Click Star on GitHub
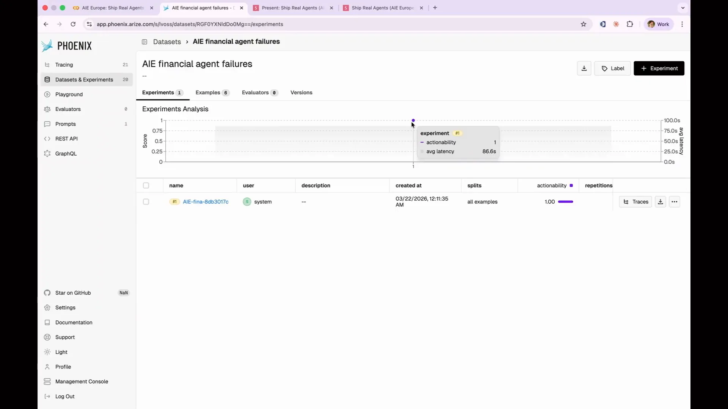Image resolution: width=728 pixels, height=409 pixels. coord(86,293)
